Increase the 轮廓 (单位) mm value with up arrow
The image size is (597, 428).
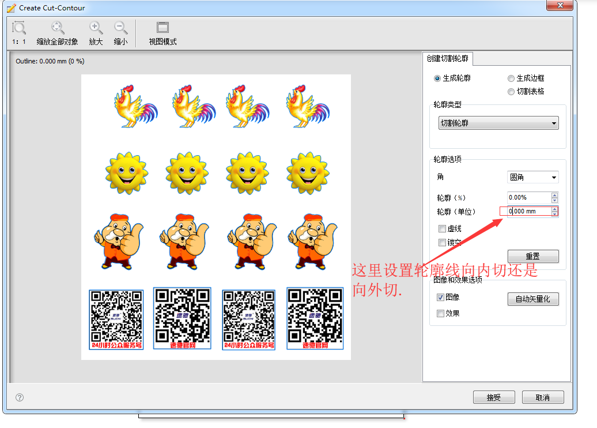point(555,209)
